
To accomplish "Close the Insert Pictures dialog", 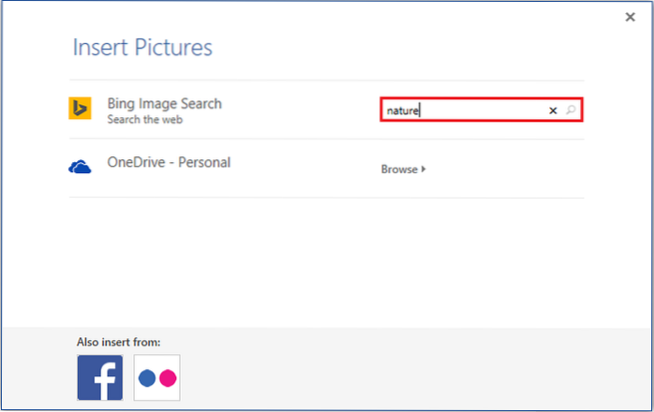I will [x=630, y=17].
